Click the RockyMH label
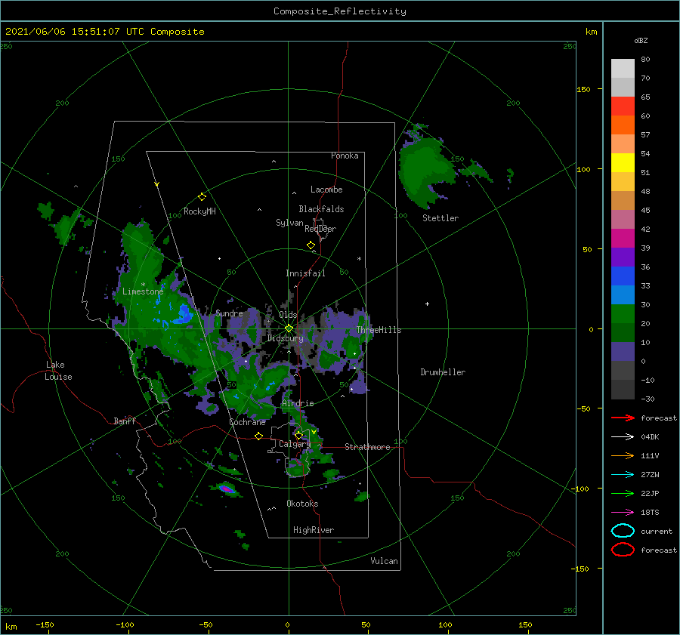680x635 pixels. pos(199,211)
